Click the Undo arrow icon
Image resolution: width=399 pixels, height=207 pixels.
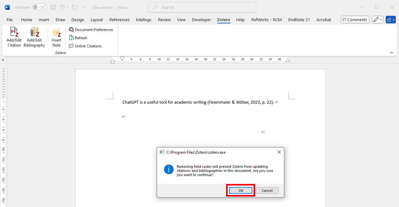click(62, 7)
